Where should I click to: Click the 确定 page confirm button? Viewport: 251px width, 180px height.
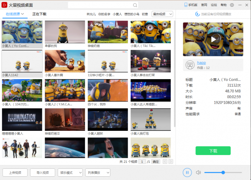tap(156, 162)
